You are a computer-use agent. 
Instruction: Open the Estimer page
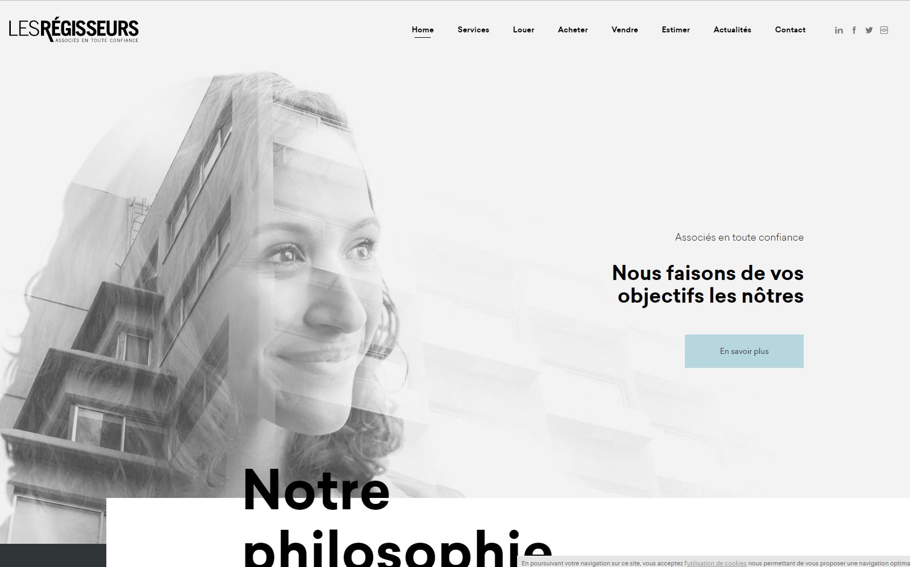(676, 30)
